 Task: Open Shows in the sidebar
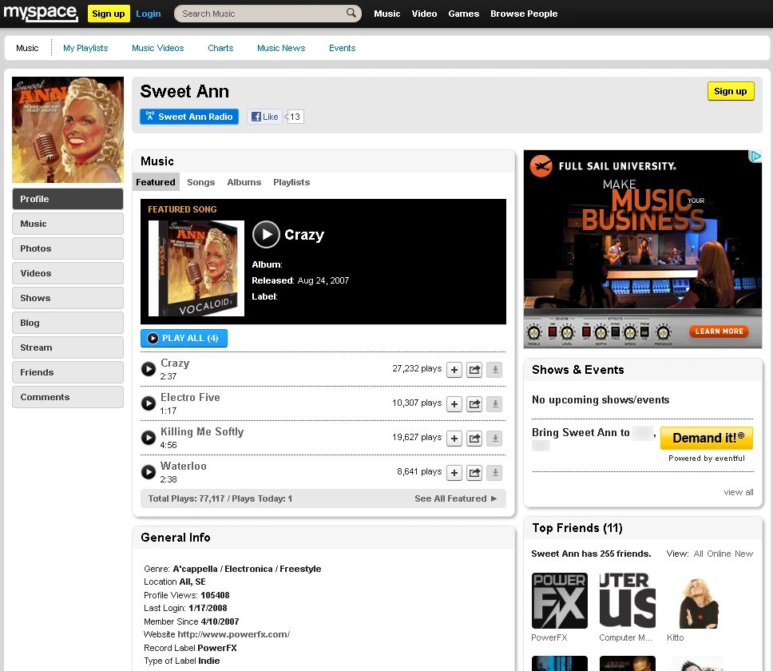[68, 298]
